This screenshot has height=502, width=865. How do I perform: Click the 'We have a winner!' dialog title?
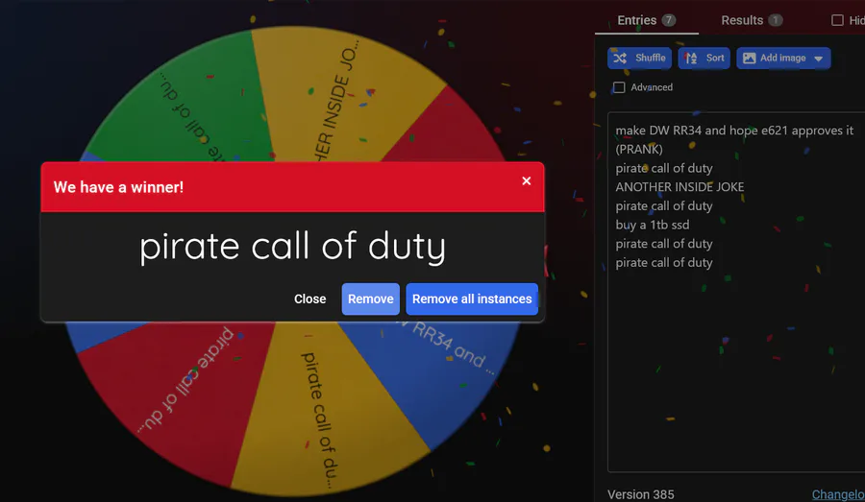[x=118, y=187]
